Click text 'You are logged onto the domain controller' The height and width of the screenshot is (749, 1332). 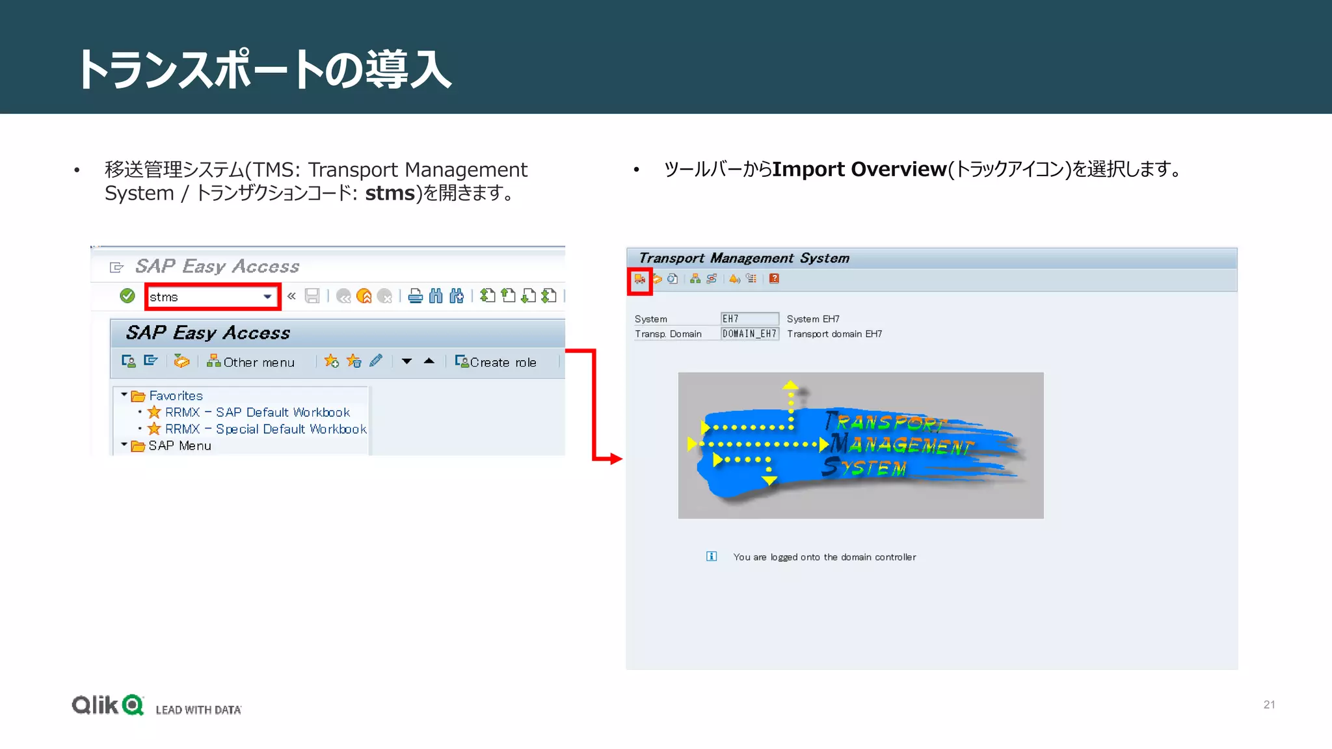[825, 557]
